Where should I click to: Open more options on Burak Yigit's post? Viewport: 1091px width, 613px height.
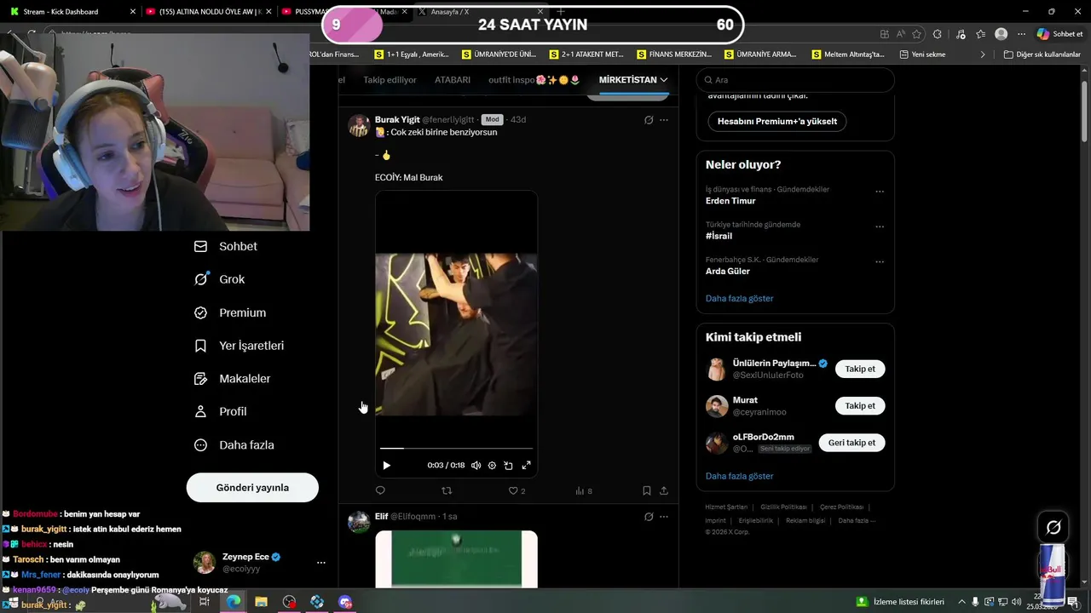click(664, 120)
